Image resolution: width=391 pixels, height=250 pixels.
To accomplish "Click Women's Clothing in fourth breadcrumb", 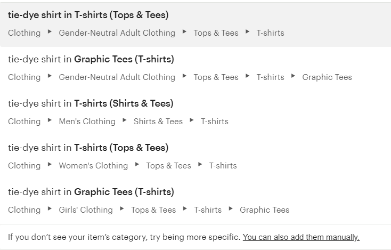I will pos(93,166).
